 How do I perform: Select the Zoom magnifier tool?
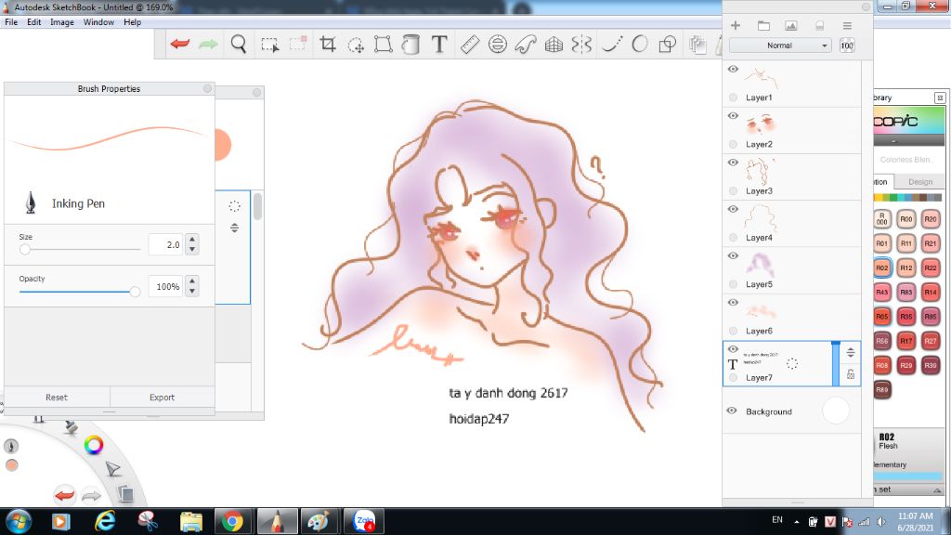[239, 45]
